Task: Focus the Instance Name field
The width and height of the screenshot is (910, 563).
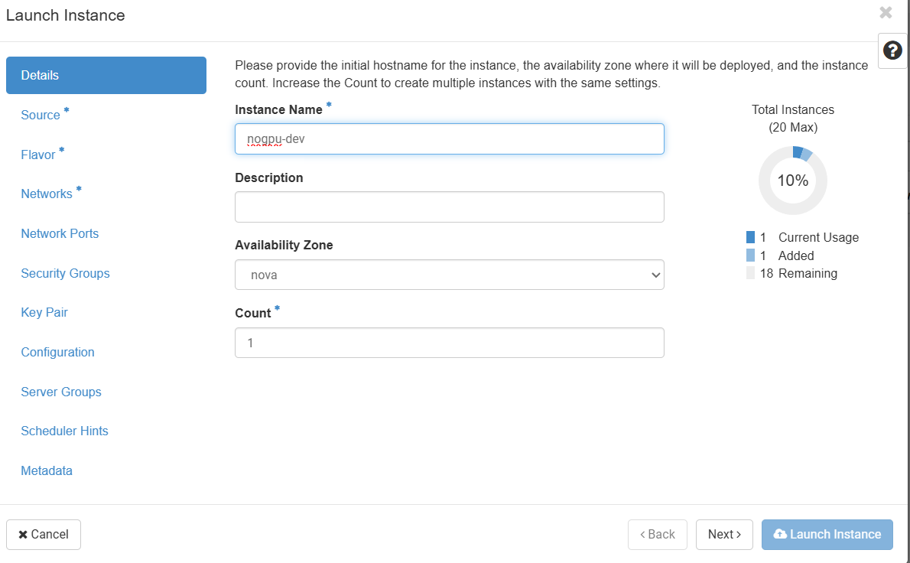Action: coord(449,138)
